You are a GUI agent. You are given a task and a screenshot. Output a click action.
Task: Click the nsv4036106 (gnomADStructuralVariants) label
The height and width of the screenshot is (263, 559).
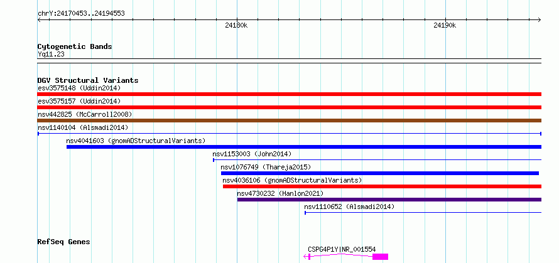coord(292,180)
